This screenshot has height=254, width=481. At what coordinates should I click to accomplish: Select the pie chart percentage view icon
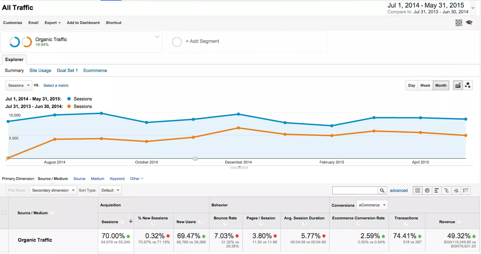pos(427,190)
